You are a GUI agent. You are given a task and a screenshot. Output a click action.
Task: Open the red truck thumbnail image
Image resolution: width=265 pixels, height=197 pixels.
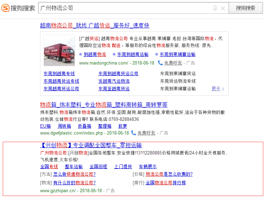point(59,50)
